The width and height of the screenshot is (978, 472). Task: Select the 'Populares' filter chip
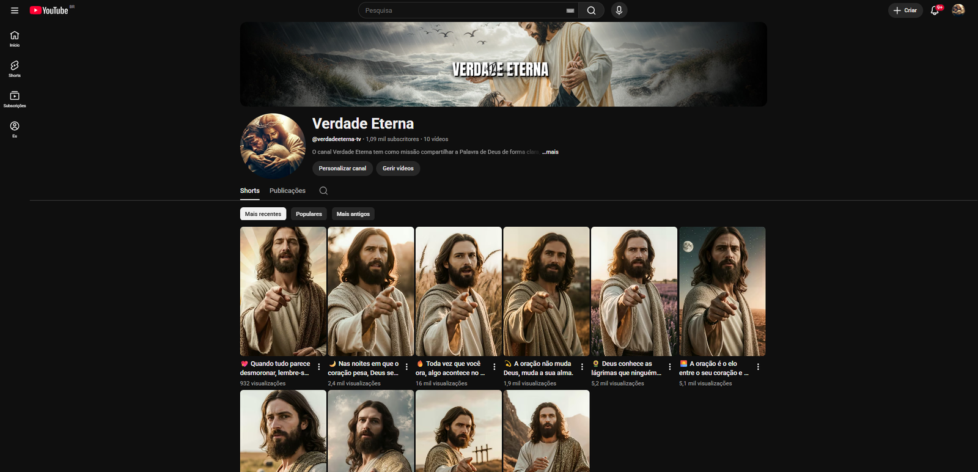309,214
